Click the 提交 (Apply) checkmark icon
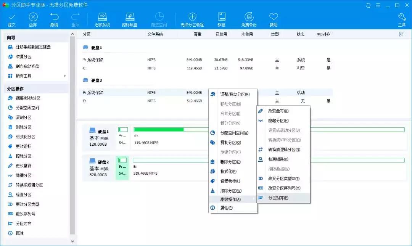The width and height of the screenshot is (412, 246). tap(11, 19)
